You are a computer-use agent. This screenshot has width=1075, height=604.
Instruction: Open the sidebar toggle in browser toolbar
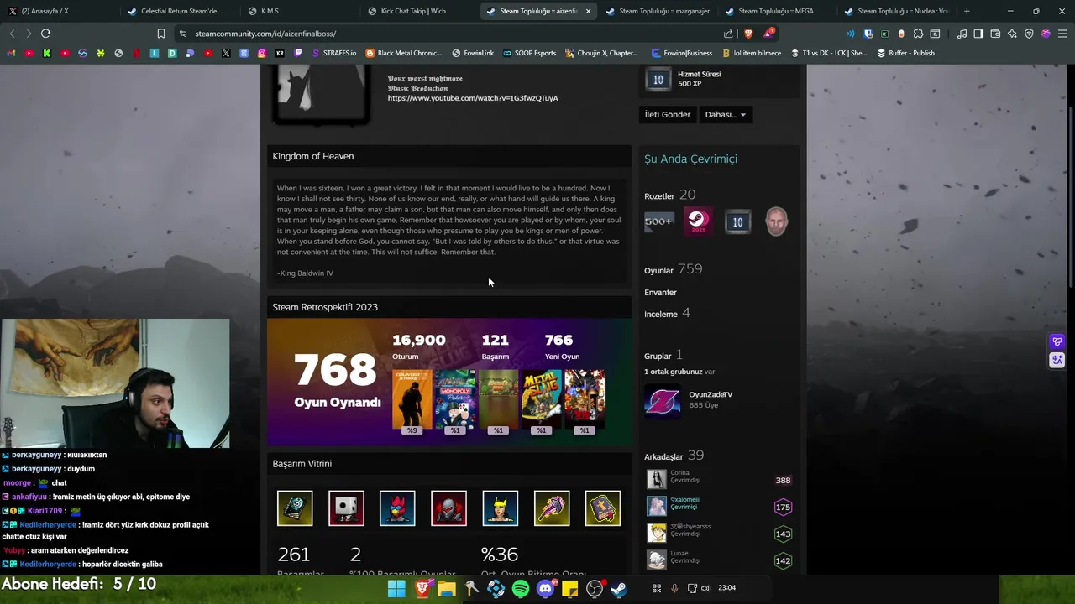click(x=978, y=34)
